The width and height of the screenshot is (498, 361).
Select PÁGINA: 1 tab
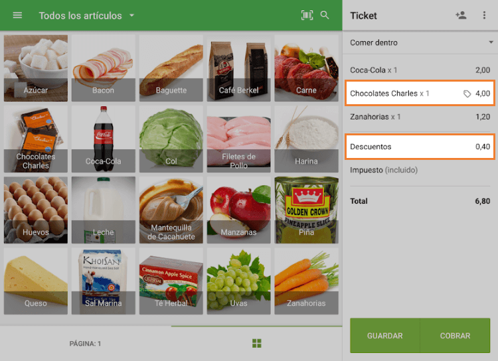point(86,344)
